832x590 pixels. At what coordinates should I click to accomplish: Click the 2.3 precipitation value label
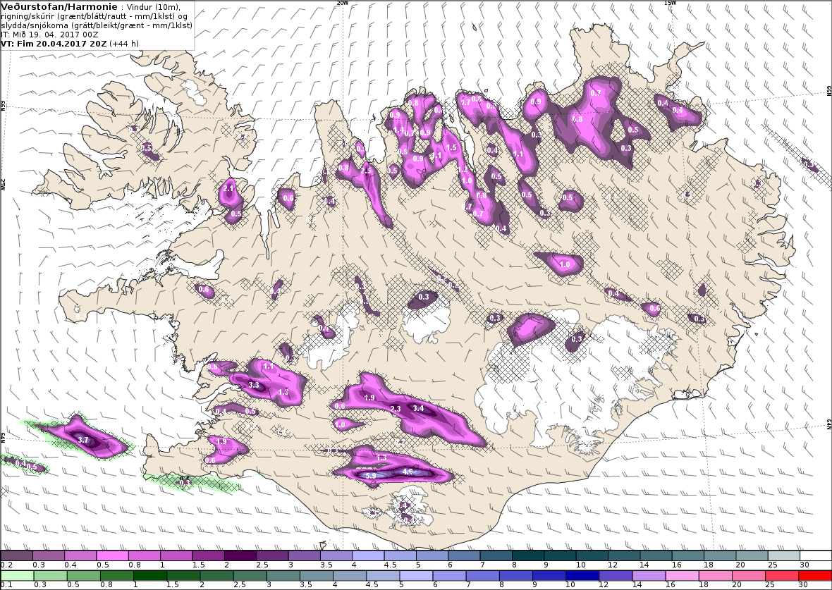[x=396, y=409]
